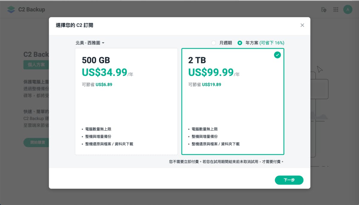Choose the 2 TB plan card
The width and height of the screenshot is (359, 205).
(x=233, y=102)
